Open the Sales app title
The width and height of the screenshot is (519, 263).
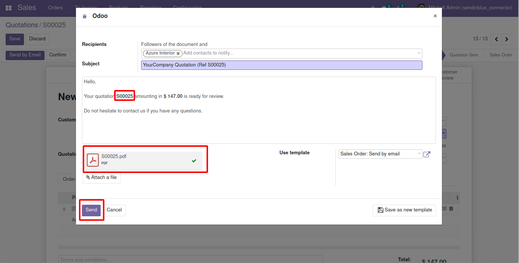click(27, 7)
